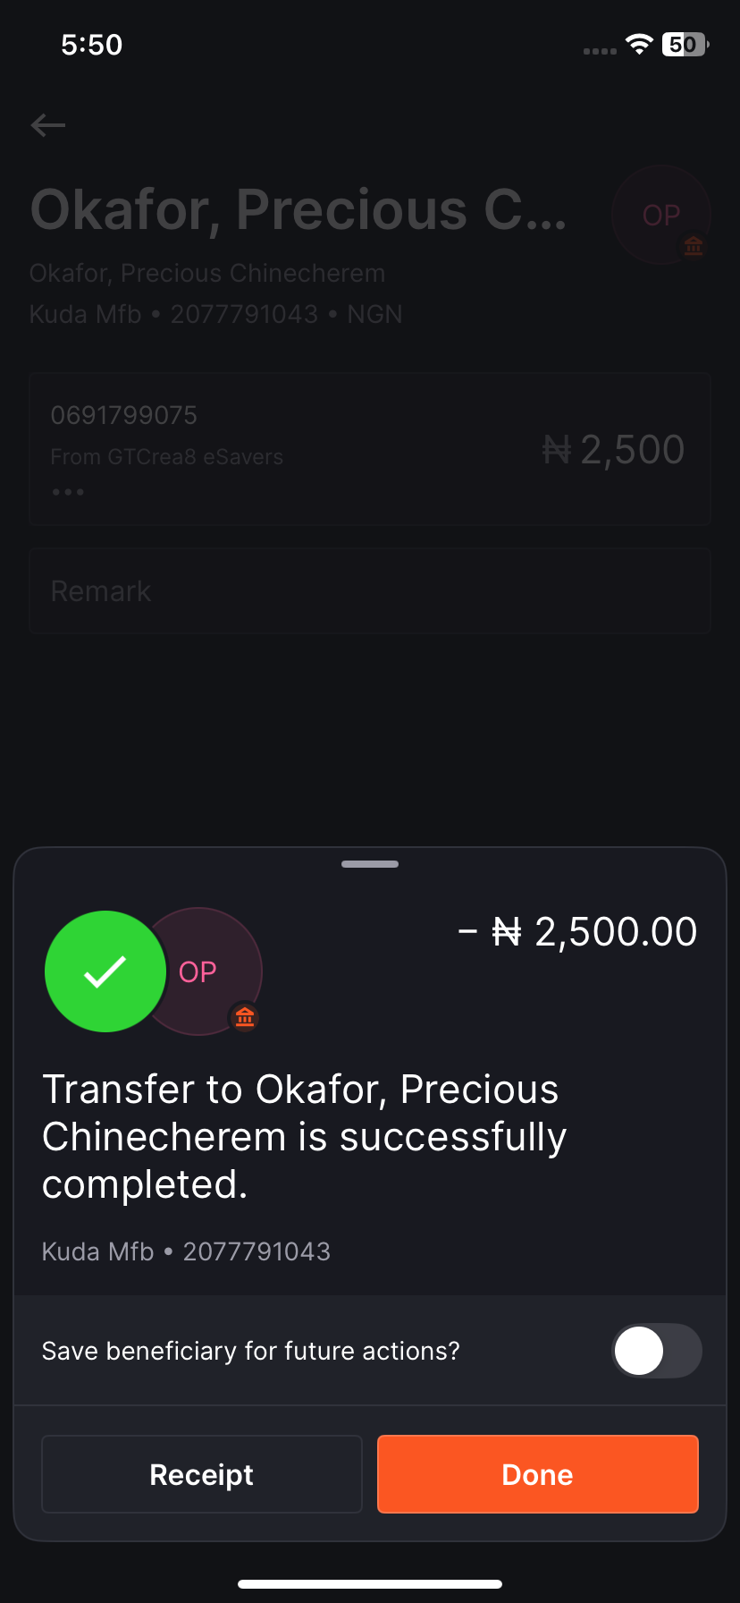Click the battery indicator showing 50
740x1603 pixels.
pos(685,44)
